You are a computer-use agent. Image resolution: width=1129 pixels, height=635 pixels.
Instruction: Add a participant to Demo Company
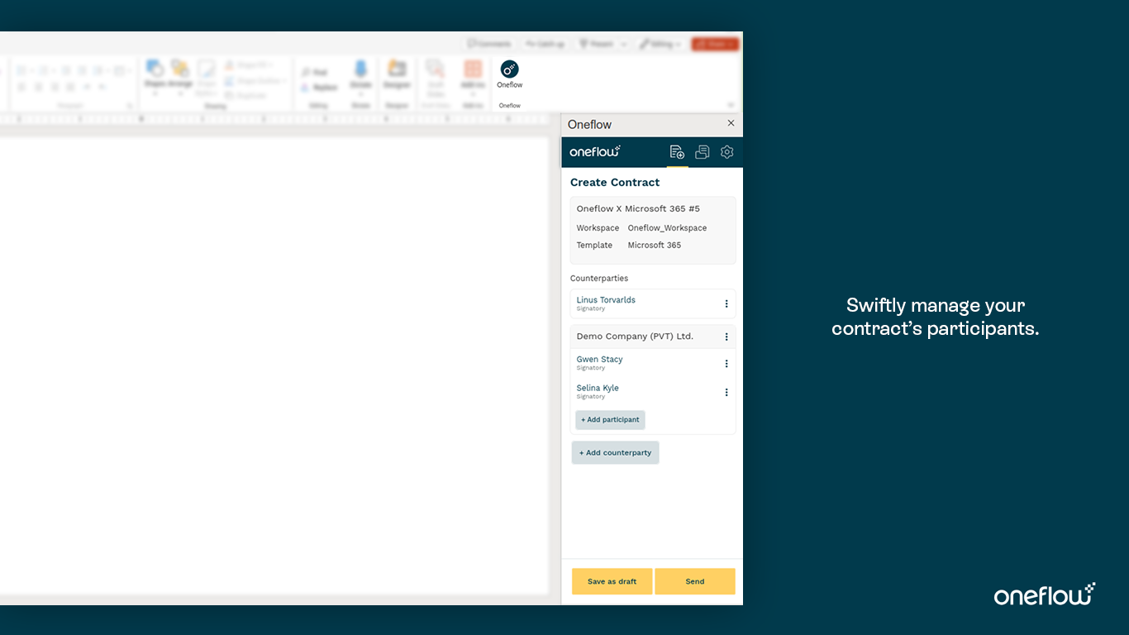point(610,420)
